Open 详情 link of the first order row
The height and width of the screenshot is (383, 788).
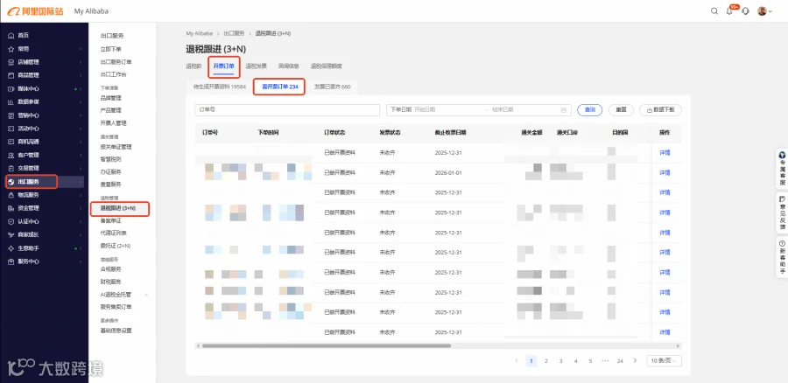point(665,153)
